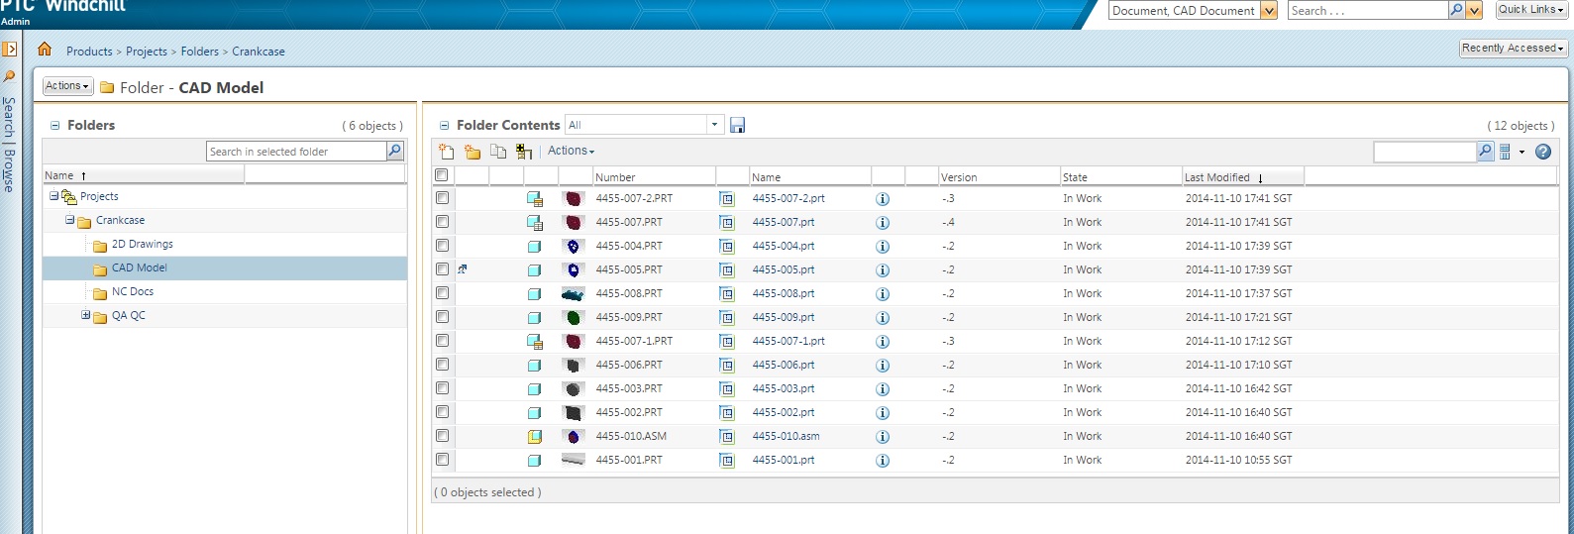View information for 4455-007-2.prt
The width and height of the screenshot is (1574, 534).
pos(883,199)
